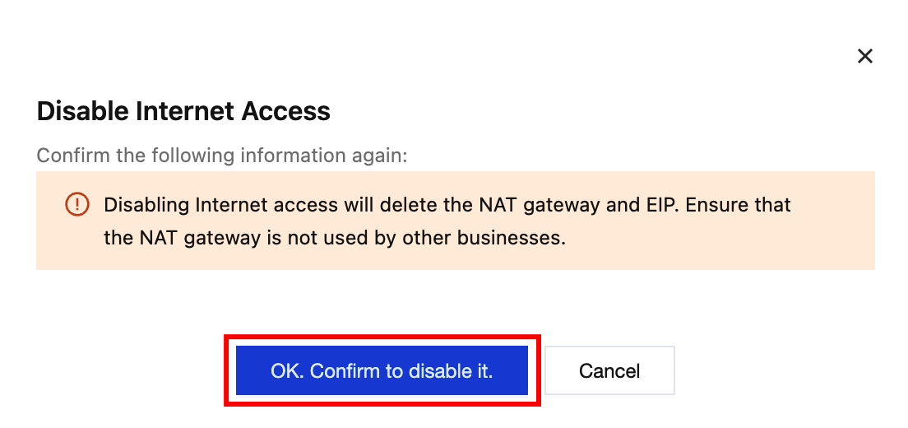Screen dimensions: 908x428
Task: Click the white Cancel button
Action: click(609, 370)
